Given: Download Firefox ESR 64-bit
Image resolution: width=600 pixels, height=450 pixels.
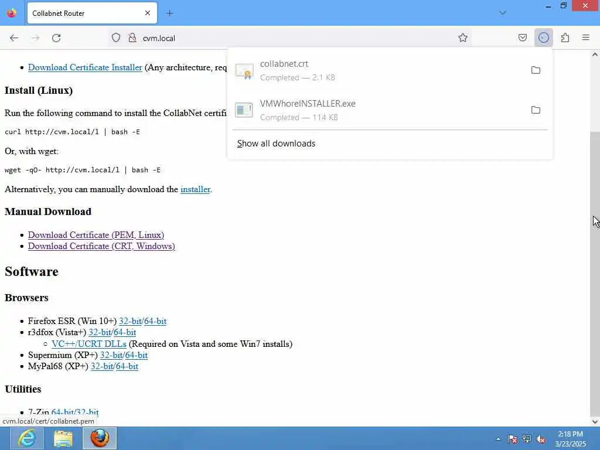Looking at the screenshot, I should click(x=155, y=321).
